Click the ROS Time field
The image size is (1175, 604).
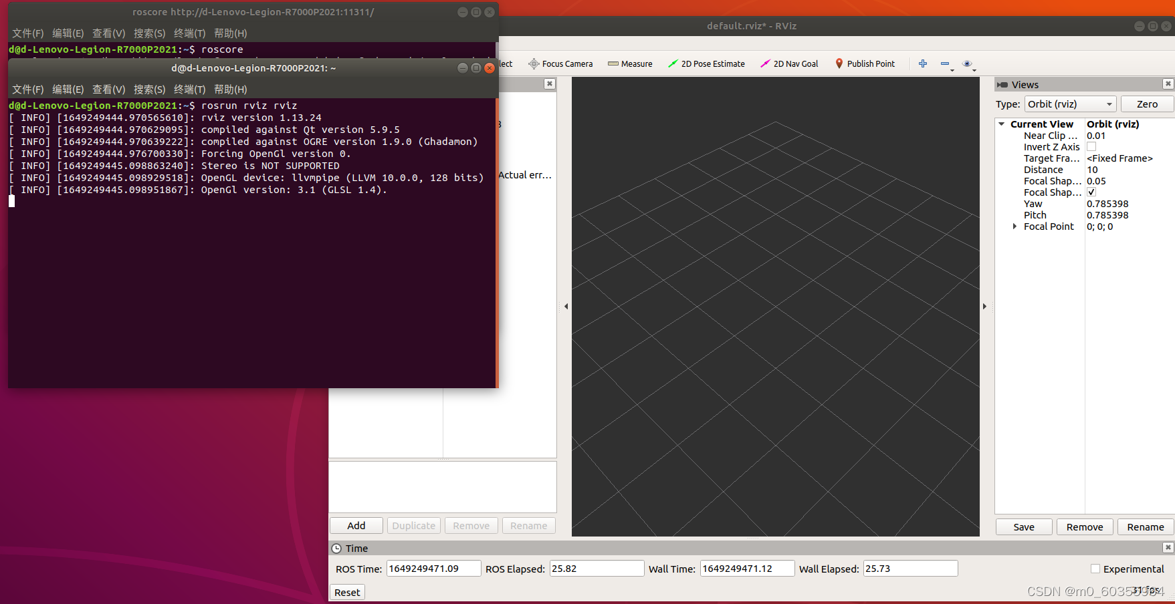[433, 569]
